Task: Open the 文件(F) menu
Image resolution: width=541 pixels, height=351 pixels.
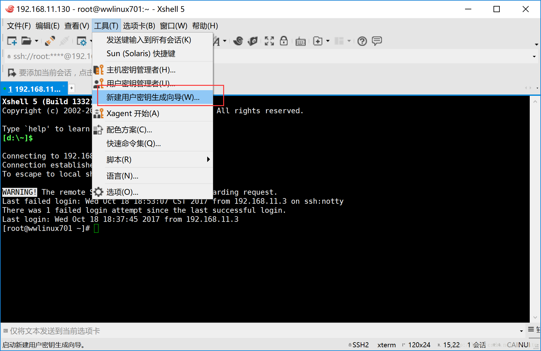Action: (x=19, y=26)
